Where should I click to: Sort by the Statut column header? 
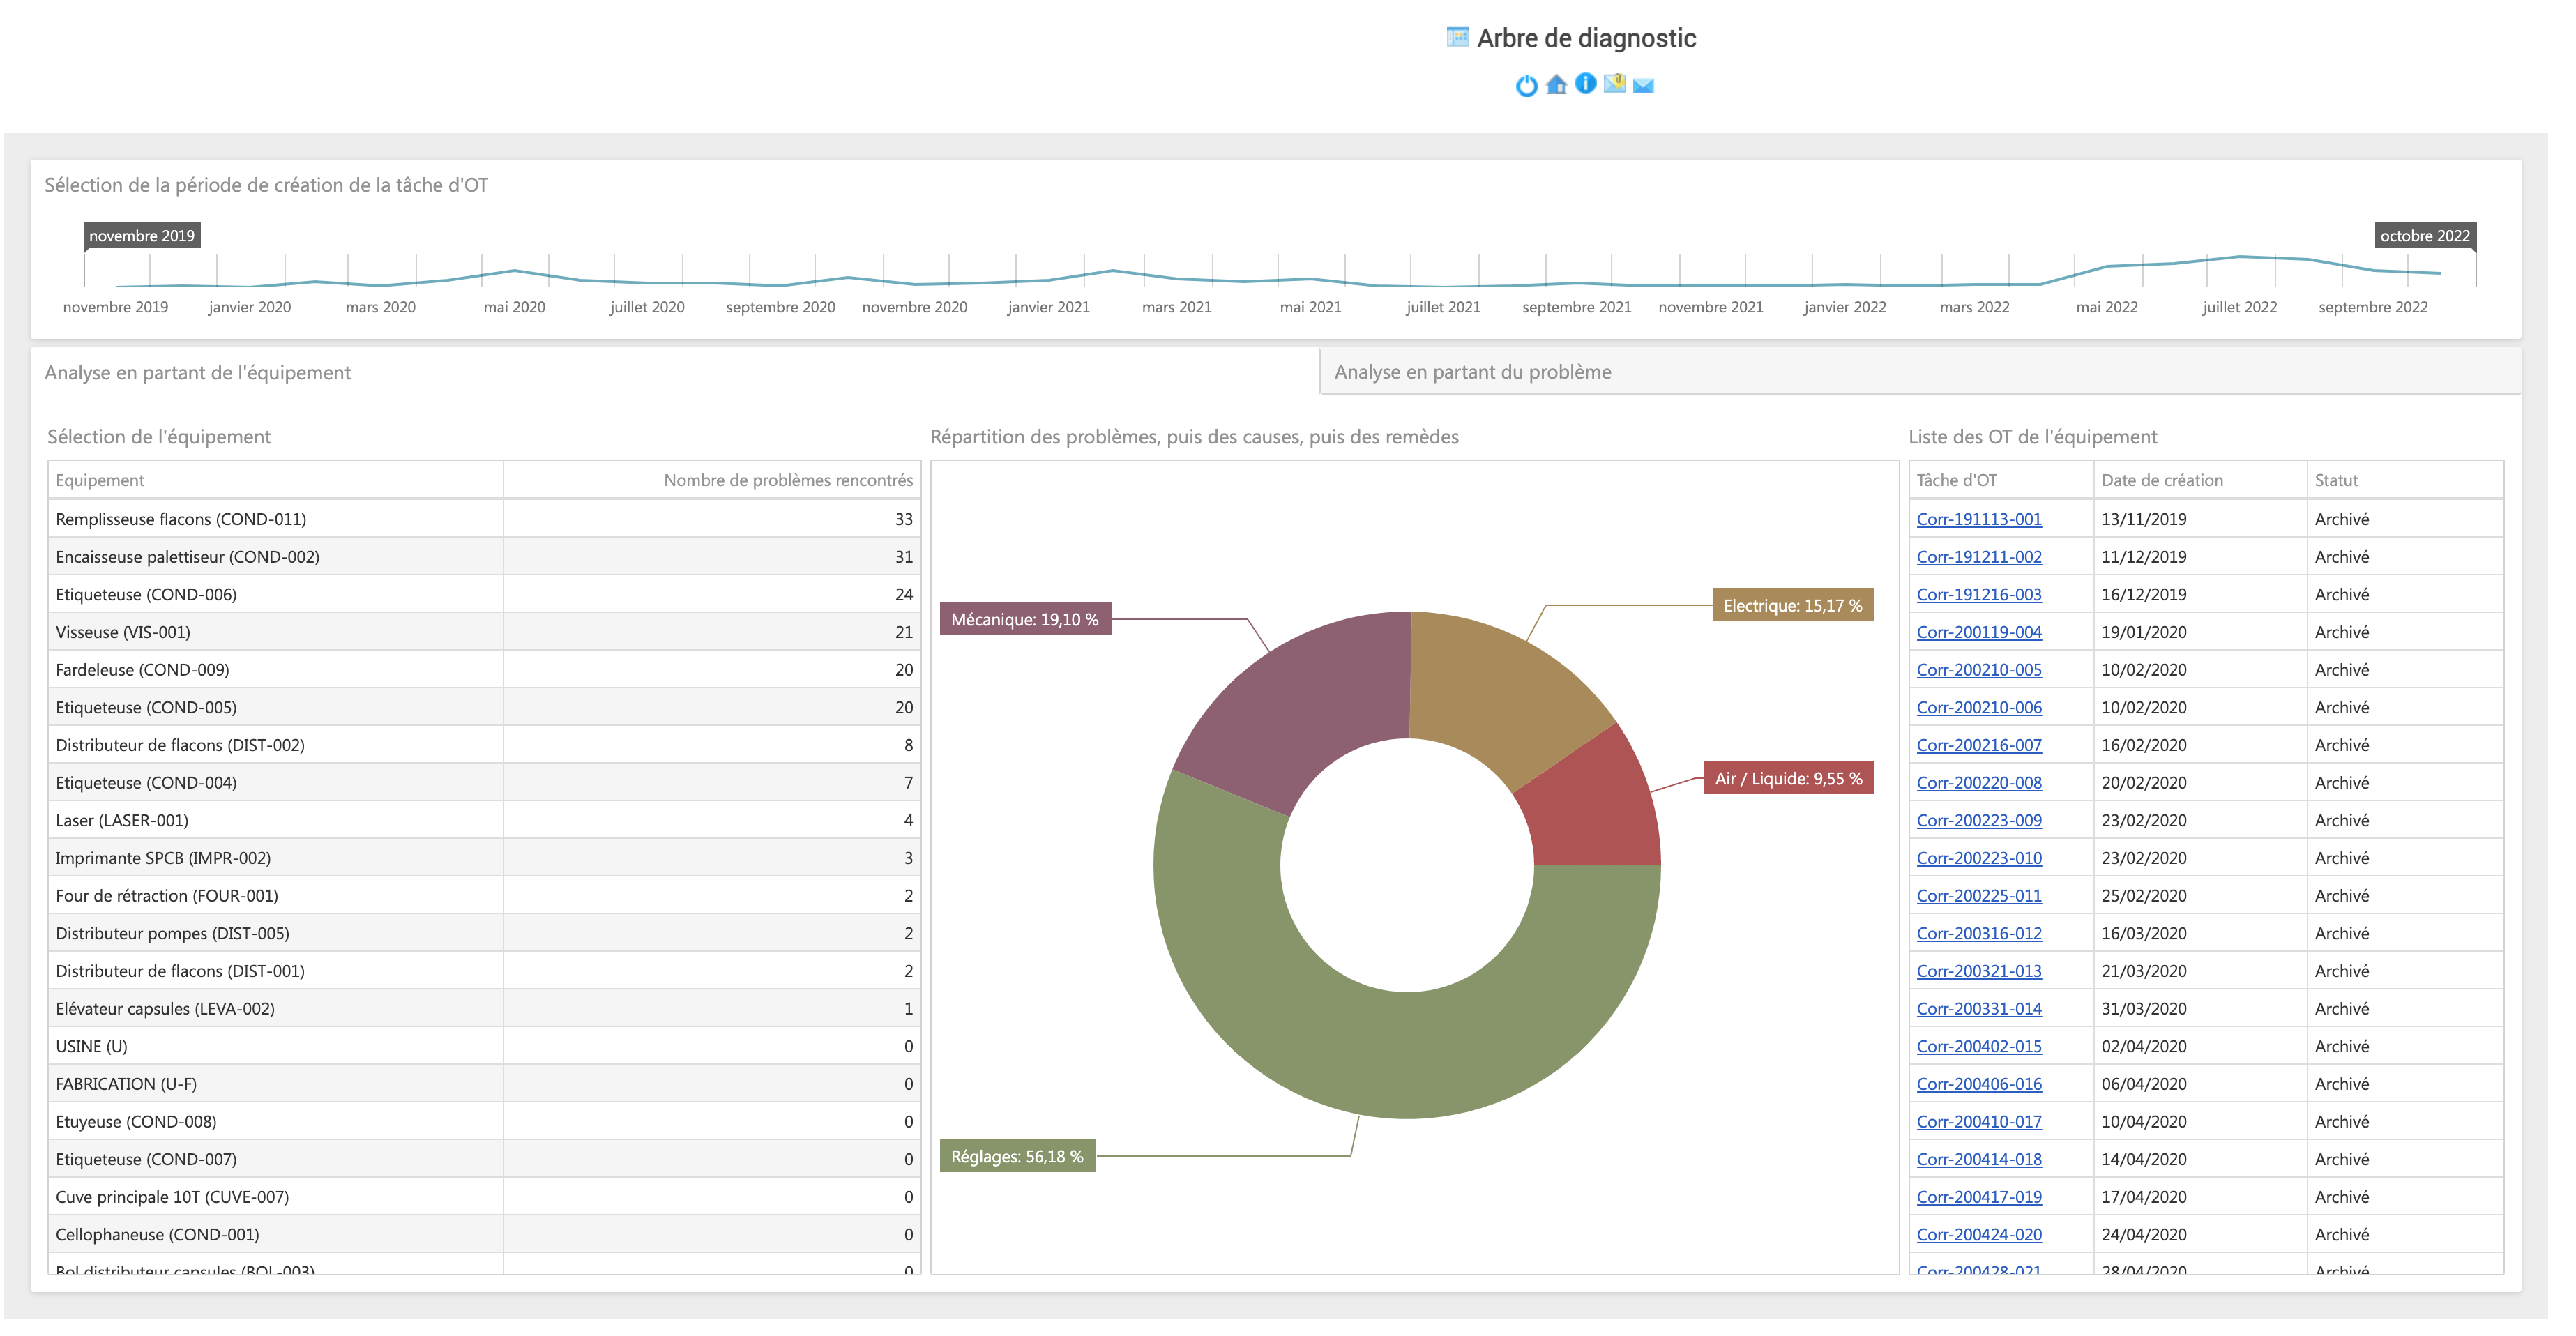point(2405,480)
